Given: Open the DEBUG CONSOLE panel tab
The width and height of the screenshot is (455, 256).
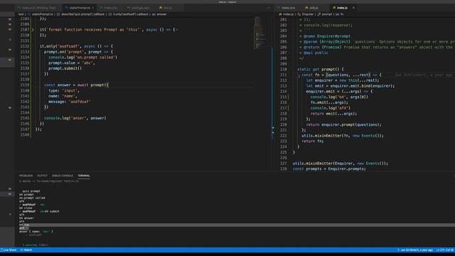Looking at the screenshot, I should (63, 176).
